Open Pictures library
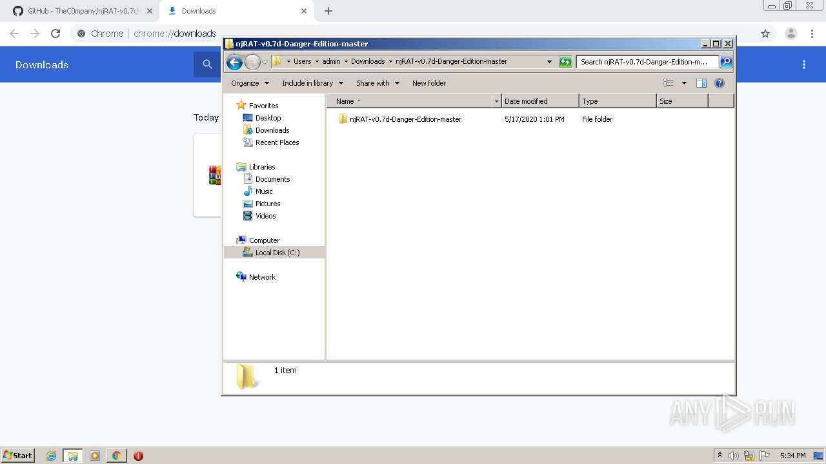This screenshot has height=464, width=826. pos(267,204)
